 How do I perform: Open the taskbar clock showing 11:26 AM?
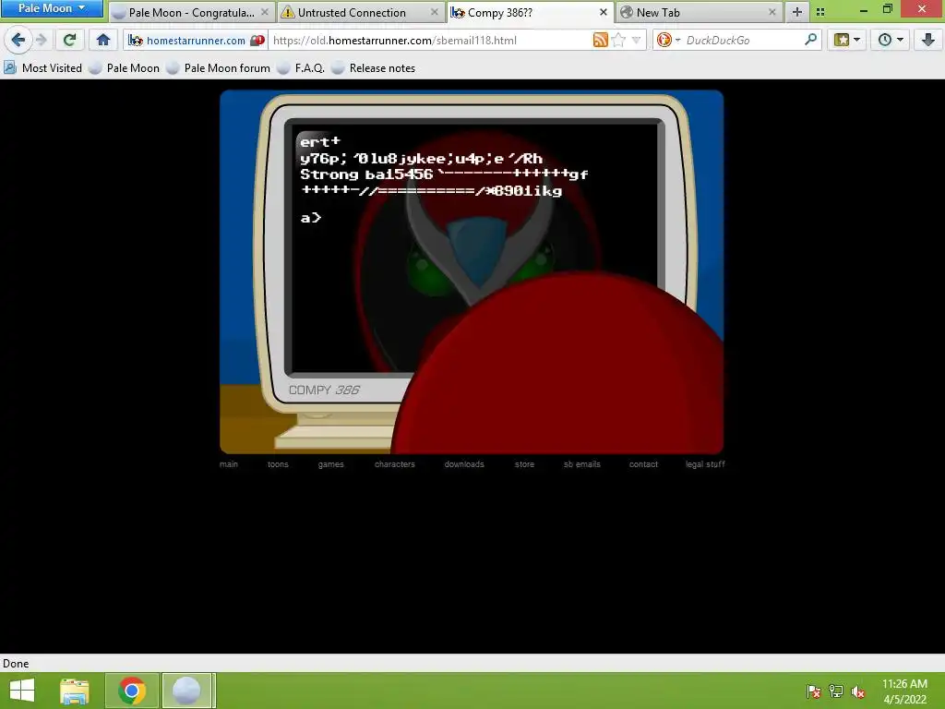(x=904, y=691)
